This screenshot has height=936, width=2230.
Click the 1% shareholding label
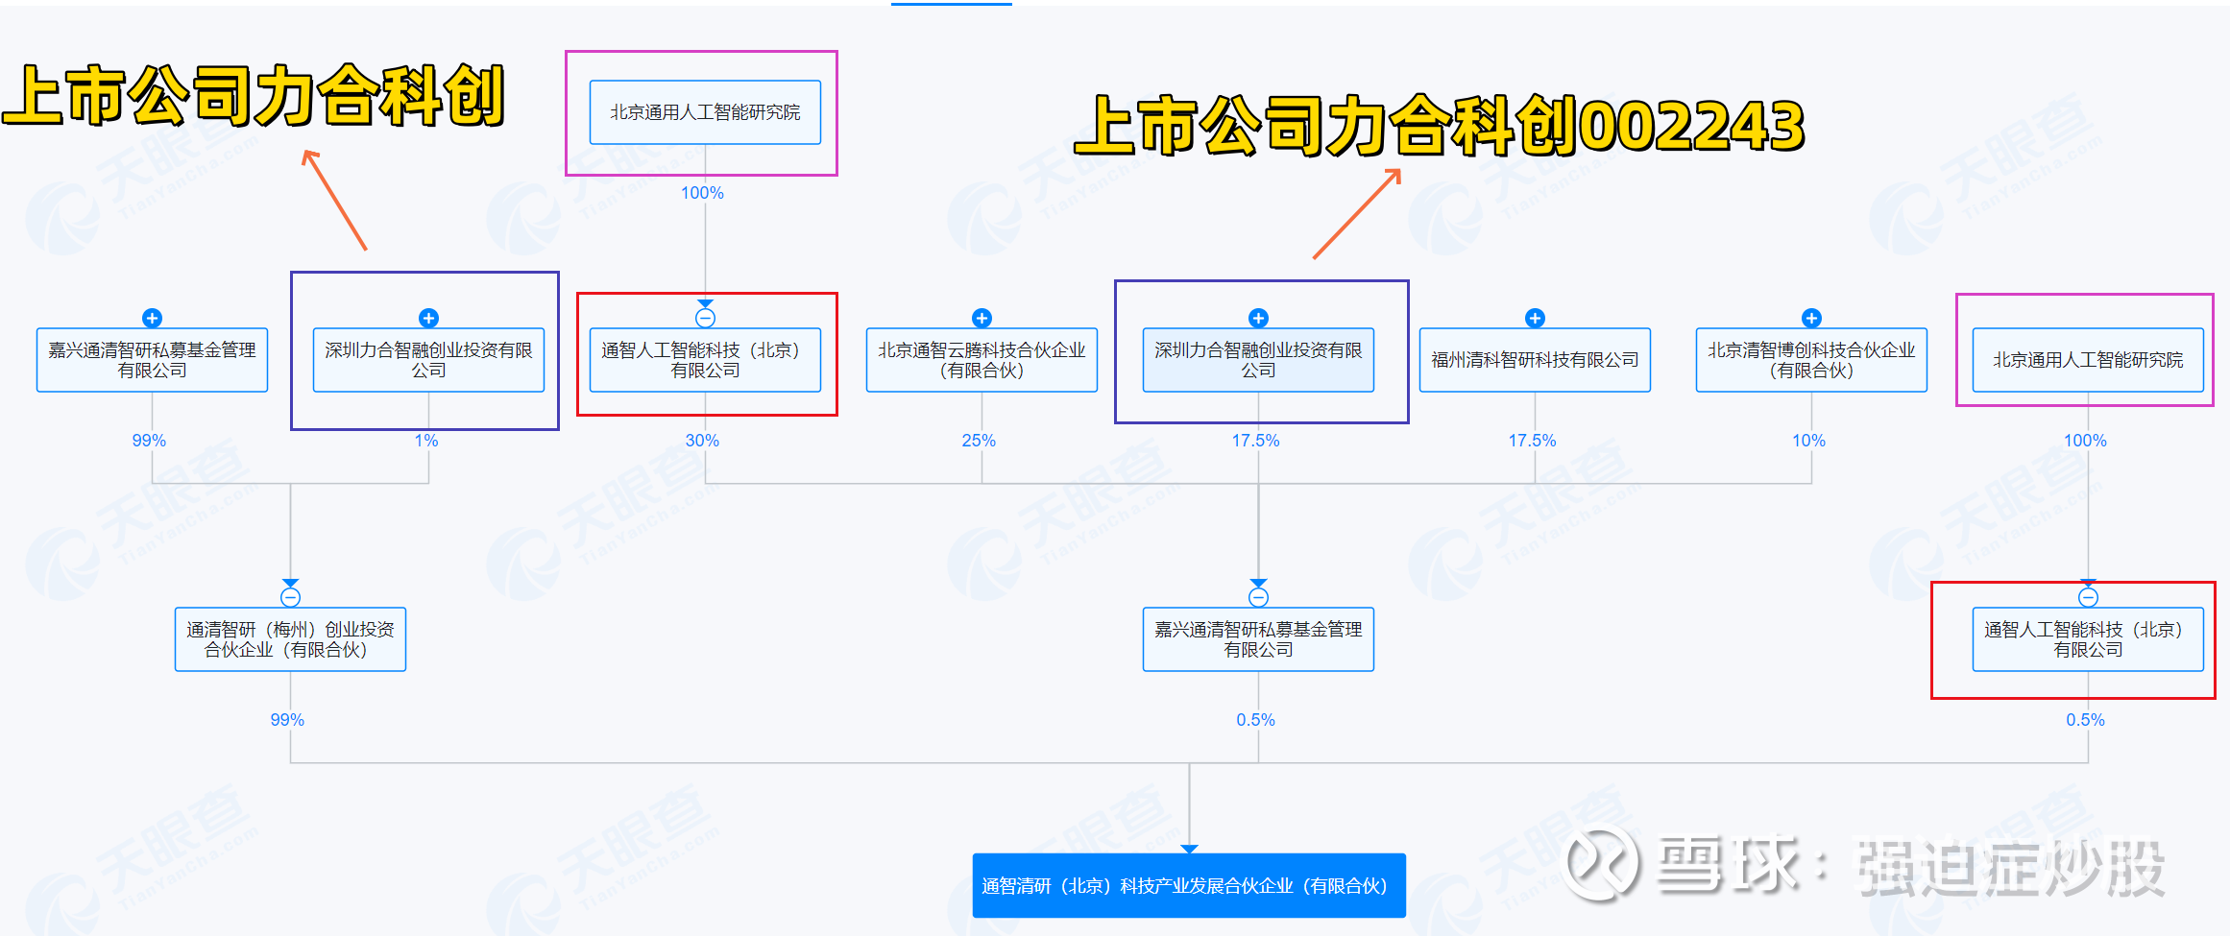tap(426, 441)
